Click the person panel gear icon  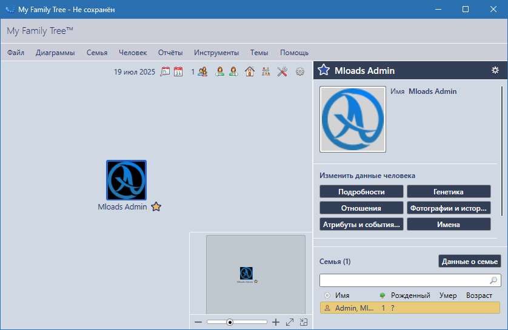tap(495, 70)
